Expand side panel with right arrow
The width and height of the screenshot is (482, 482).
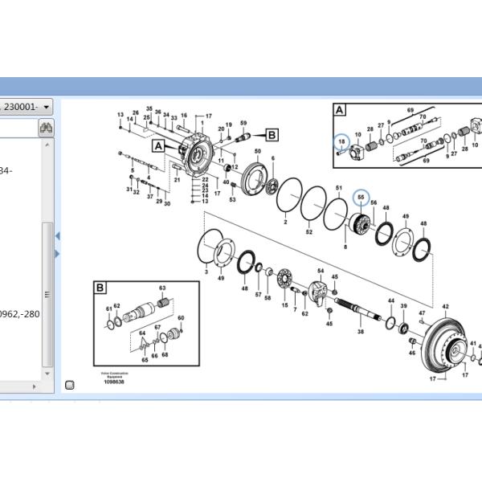pyautogui.click(x=57, y=254)
